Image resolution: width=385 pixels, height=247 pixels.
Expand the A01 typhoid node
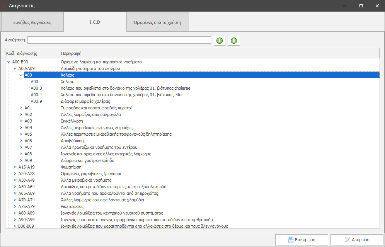21,108
